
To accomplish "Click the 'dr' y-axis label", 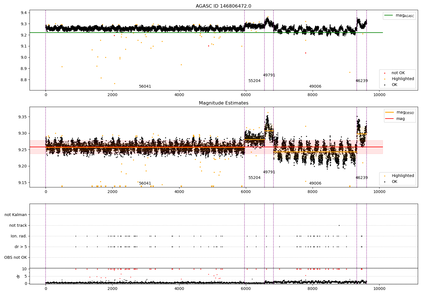I will [18, 276].
